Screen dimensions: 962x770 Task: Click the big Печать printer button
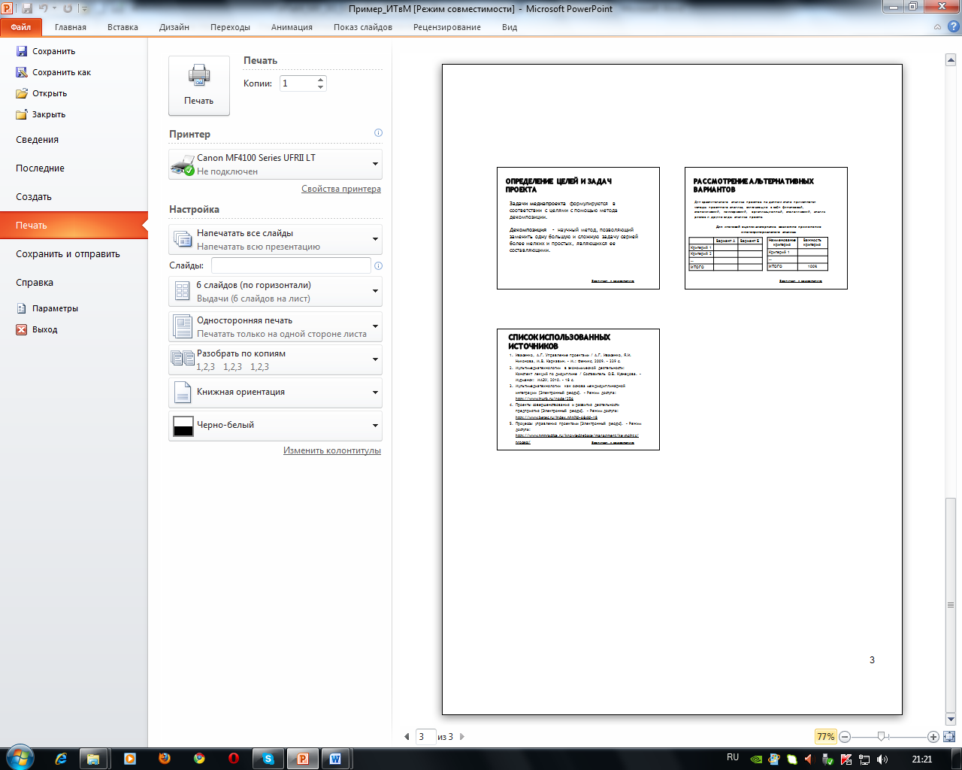(199, 86)
